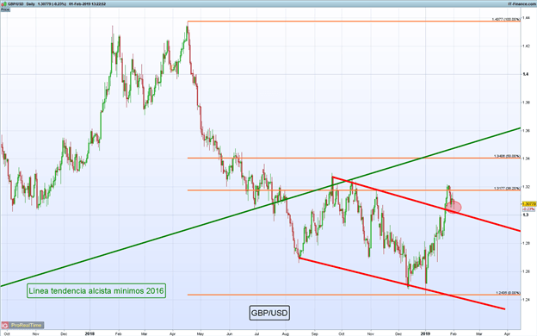Click the 38.20% Fibonacci level label

pyautogui.click(x=507, y=188)
